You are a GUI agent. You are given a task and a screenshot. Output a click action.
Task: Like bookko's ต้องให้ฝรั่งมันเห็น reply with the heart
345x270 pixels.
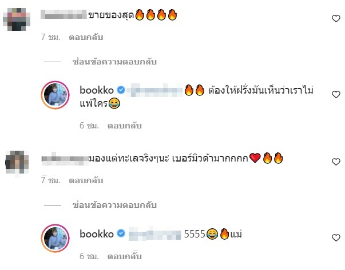(x=336, y=94)
